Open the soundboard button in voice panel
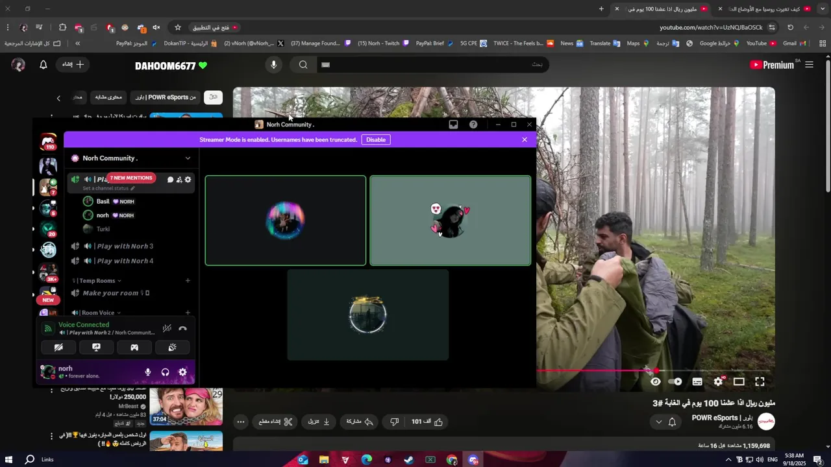 (x=172, y=348)
